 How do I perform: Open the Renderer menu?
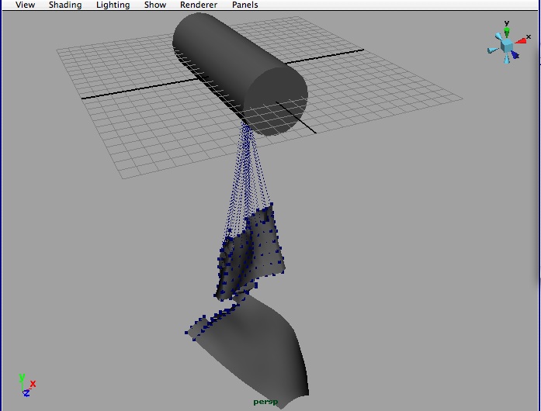(199, 5)
